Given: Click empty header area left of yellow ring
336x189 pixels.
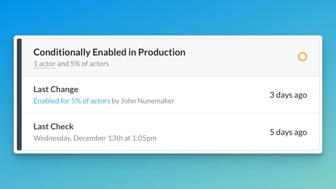Looking at the screenshot, I should click(x=242, y=57).
